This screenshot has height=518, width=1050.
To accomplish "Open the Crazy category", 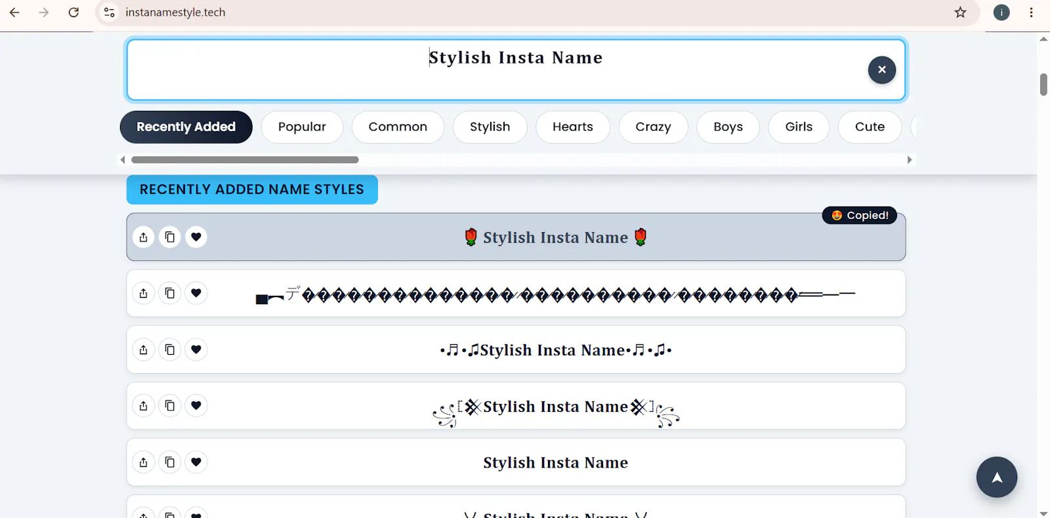I will click(654, 127).
